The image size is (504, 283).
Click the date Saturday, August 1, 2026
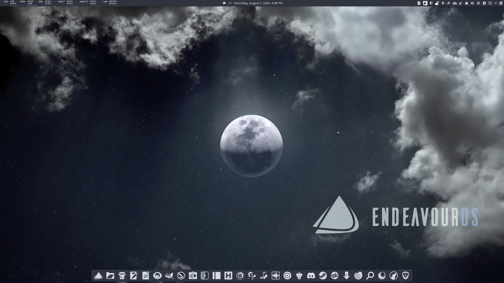[x=252, y=3]
